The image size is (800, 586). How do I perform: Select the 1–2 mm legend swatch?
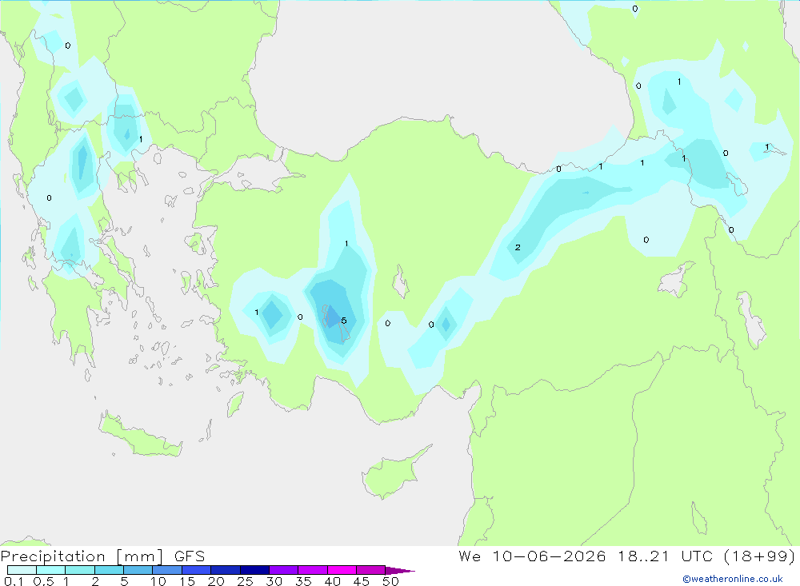79,570
